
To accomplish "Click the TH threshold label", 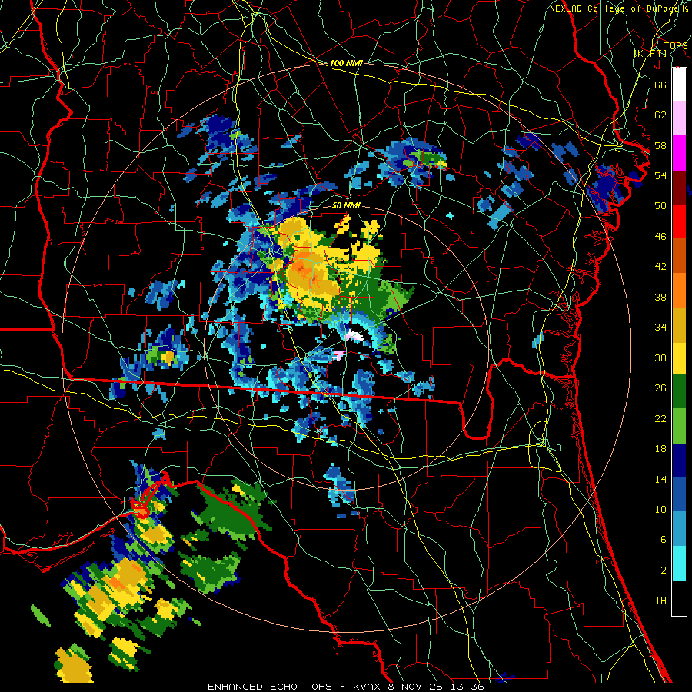I will pos(660,601).
